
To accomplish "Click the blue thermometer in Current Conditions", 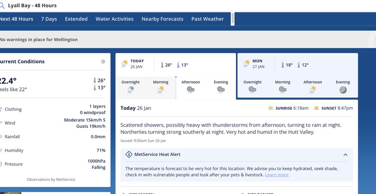I will tap(95, 88).
